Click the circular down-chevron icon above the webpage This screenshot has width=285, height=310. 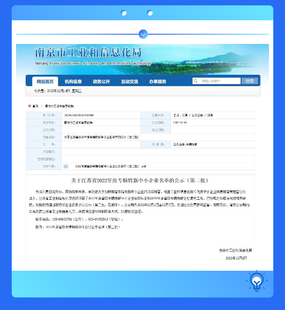pyautogui.click(x=143, y=34)
